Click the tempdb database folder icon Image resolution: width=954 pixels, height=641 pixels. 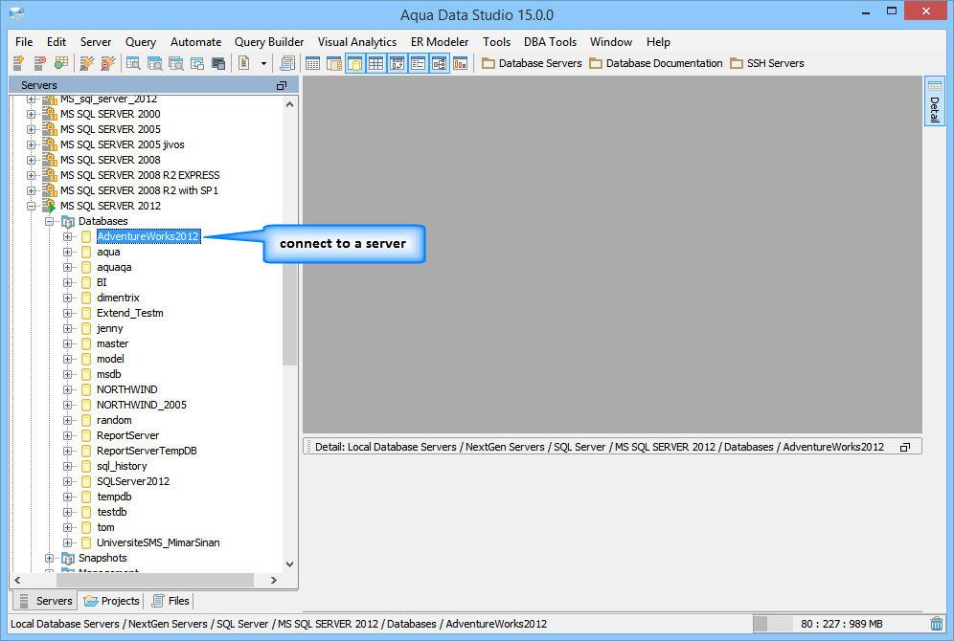pos(86,497)
